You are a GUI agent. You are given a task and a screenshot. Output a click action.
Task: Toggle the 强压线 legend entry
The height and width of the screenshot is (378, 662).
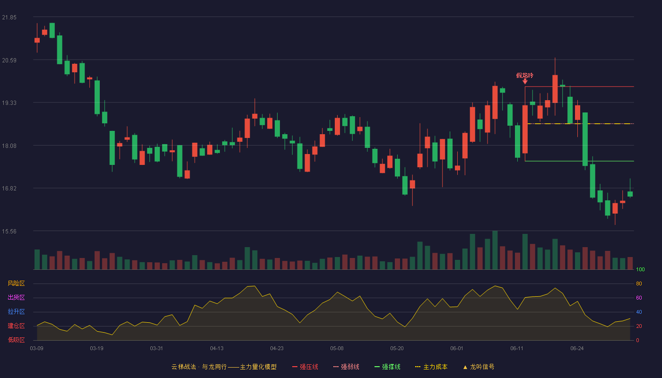coord(305,367)
